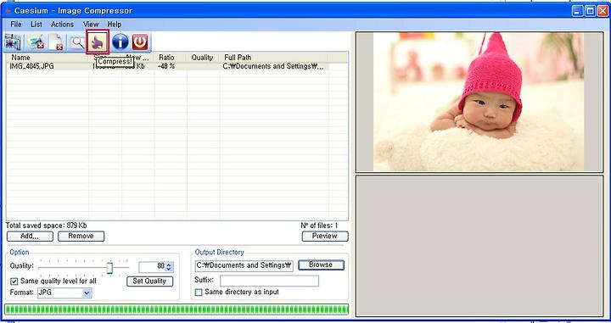The image size is (611, 323).
Task: Click the Quality column header
Action: click(203, 57)
